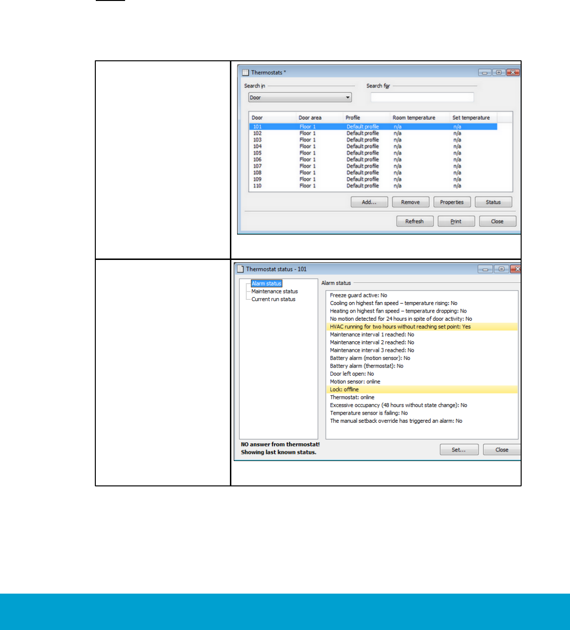570x630 pixels.
Task: Click 'Battery alarm (thermostat): No' line
Action: [366, 366]
